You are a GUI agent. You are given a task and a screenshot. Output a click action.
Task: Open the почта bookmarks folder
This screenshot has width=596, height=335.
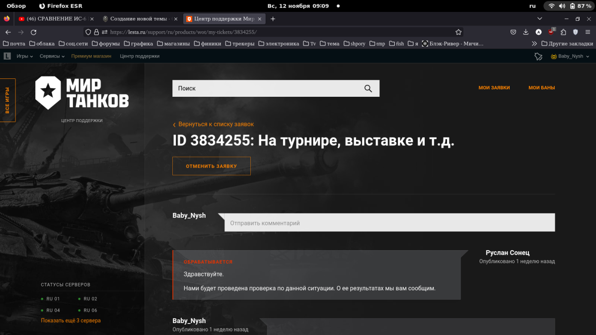coord(14,44)
